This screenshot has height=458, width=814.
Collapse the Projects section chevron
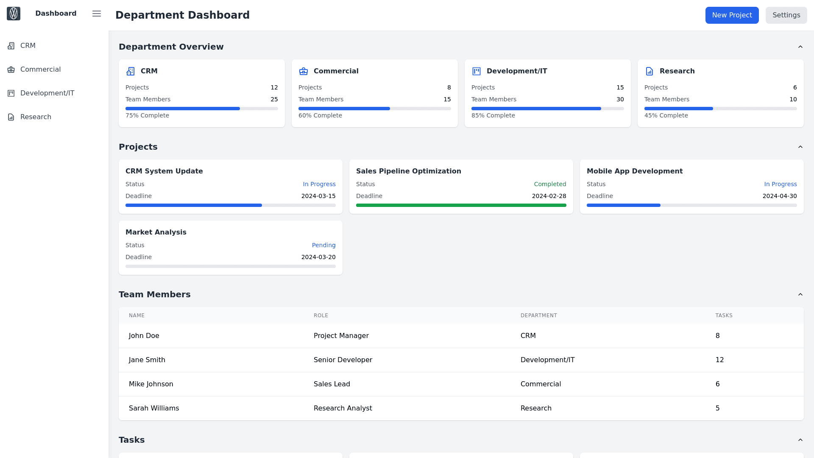(800, 147)
